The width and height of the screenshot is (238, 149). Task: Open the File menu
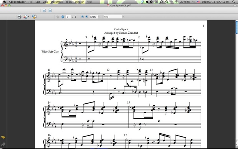[x=30, y=2]
